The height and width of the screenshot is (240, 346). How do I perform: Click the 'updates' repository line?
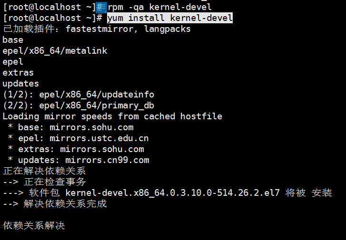tap(20, 84)
